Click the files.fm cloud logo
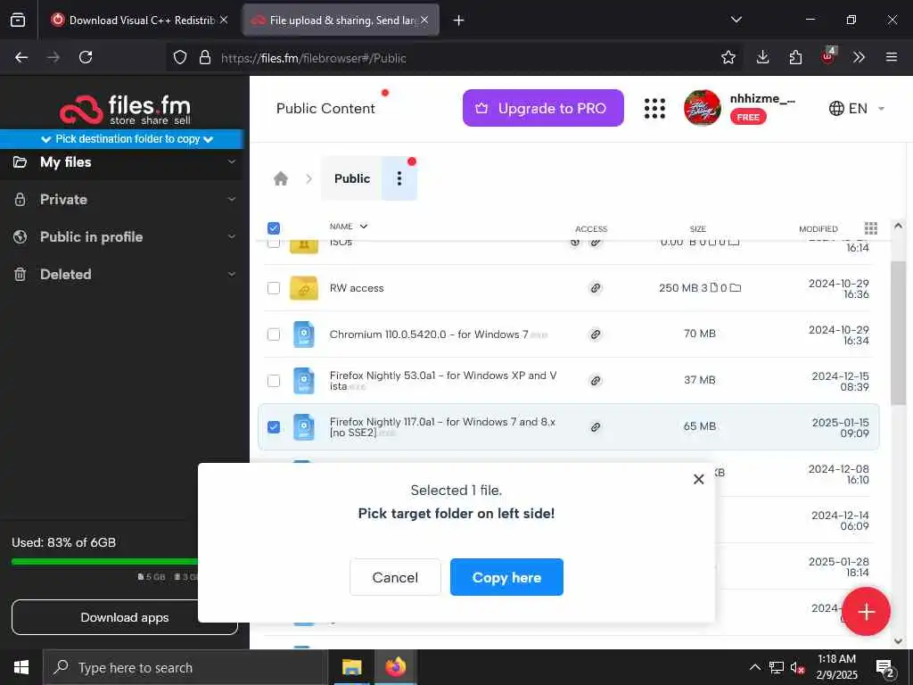Screen dimensions: 913x685 (125, 110)
